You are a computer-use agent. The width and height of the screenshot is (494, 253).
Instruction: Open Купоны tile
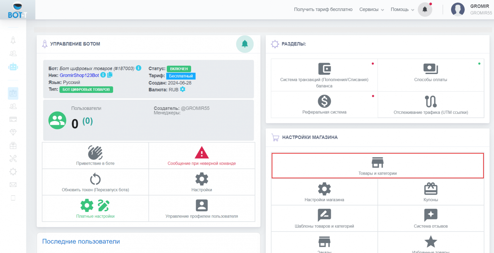pyautogui.click(x=431, y=192)
